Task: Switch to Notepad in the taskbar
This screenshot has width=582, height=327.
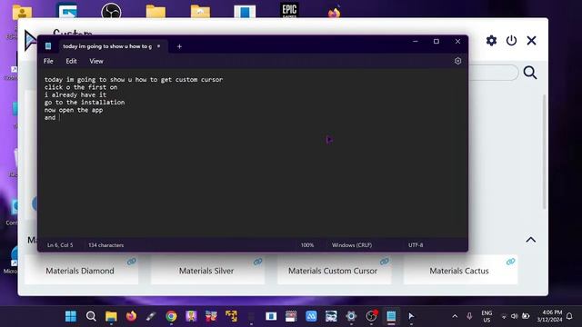Action: pos(391,316)
